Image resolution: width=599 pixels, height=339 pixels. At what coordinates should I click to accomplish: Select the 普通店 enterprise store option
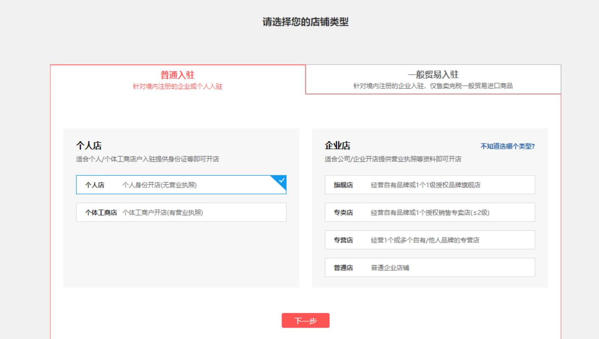point(429,267)
